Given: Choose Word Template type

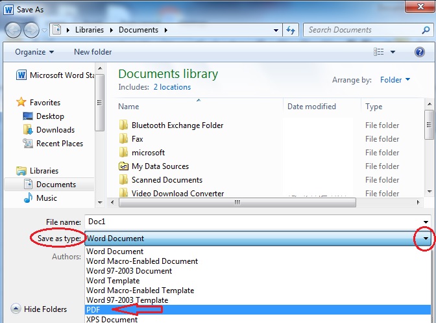Looking at the screenshot, I should (x=258, y=280).
